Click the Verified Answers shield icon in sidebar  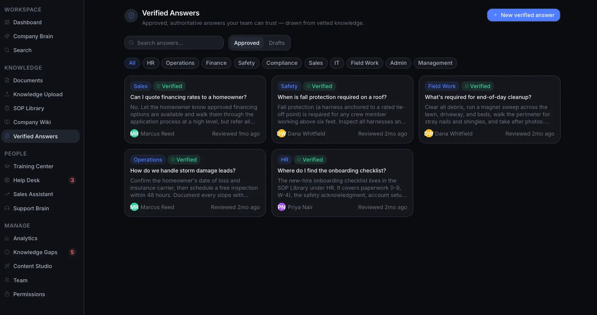click(x=7, y=136)
